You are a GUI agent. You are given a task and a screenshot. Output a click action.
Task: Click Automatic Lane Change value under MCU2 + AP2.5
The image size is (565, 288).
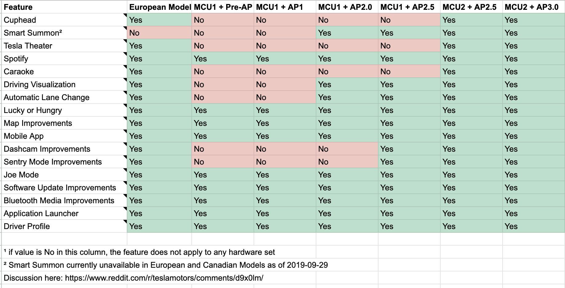point(471,97)
